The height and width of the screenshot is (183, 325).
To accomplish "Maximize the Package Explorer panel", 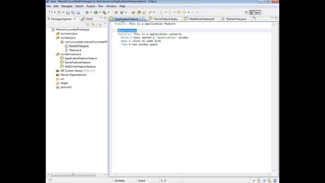I will pyautogui.click(x=105, y=18).
